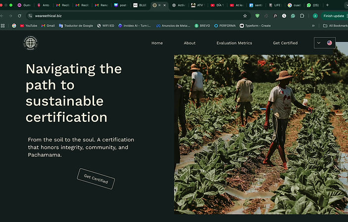The width and height of the screenshot is (348, 222).
Task: Open the Google bookmark icon
Action: [14, 26]
